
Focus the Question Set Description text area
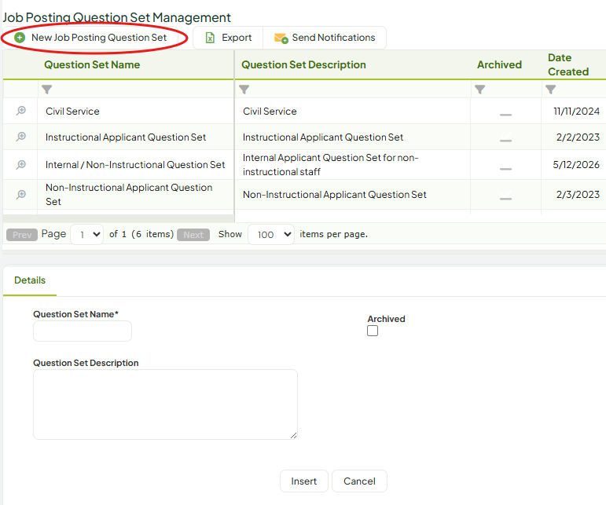[165, 404]
